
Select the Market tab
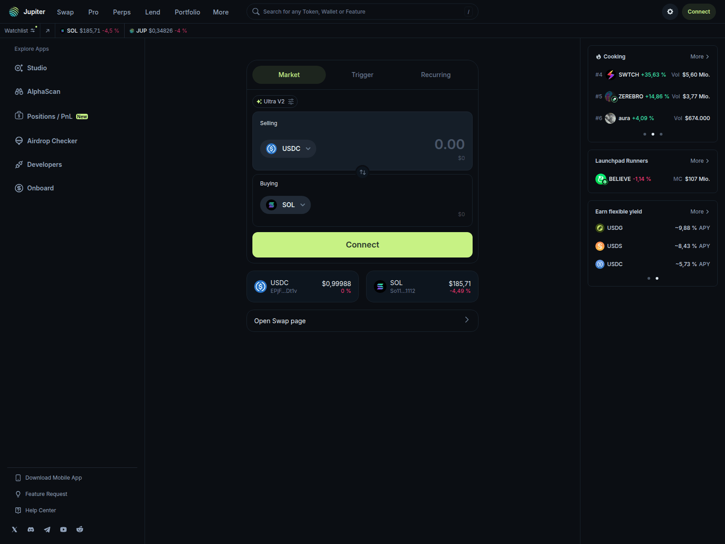pos(289,75)
